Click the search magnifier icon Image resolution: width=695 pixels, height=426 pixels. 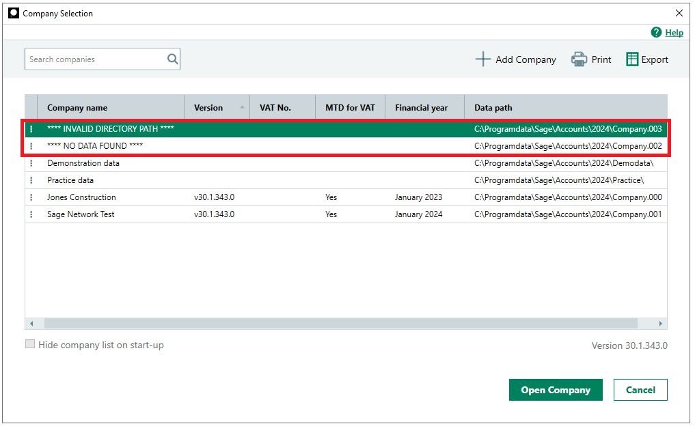172,59
